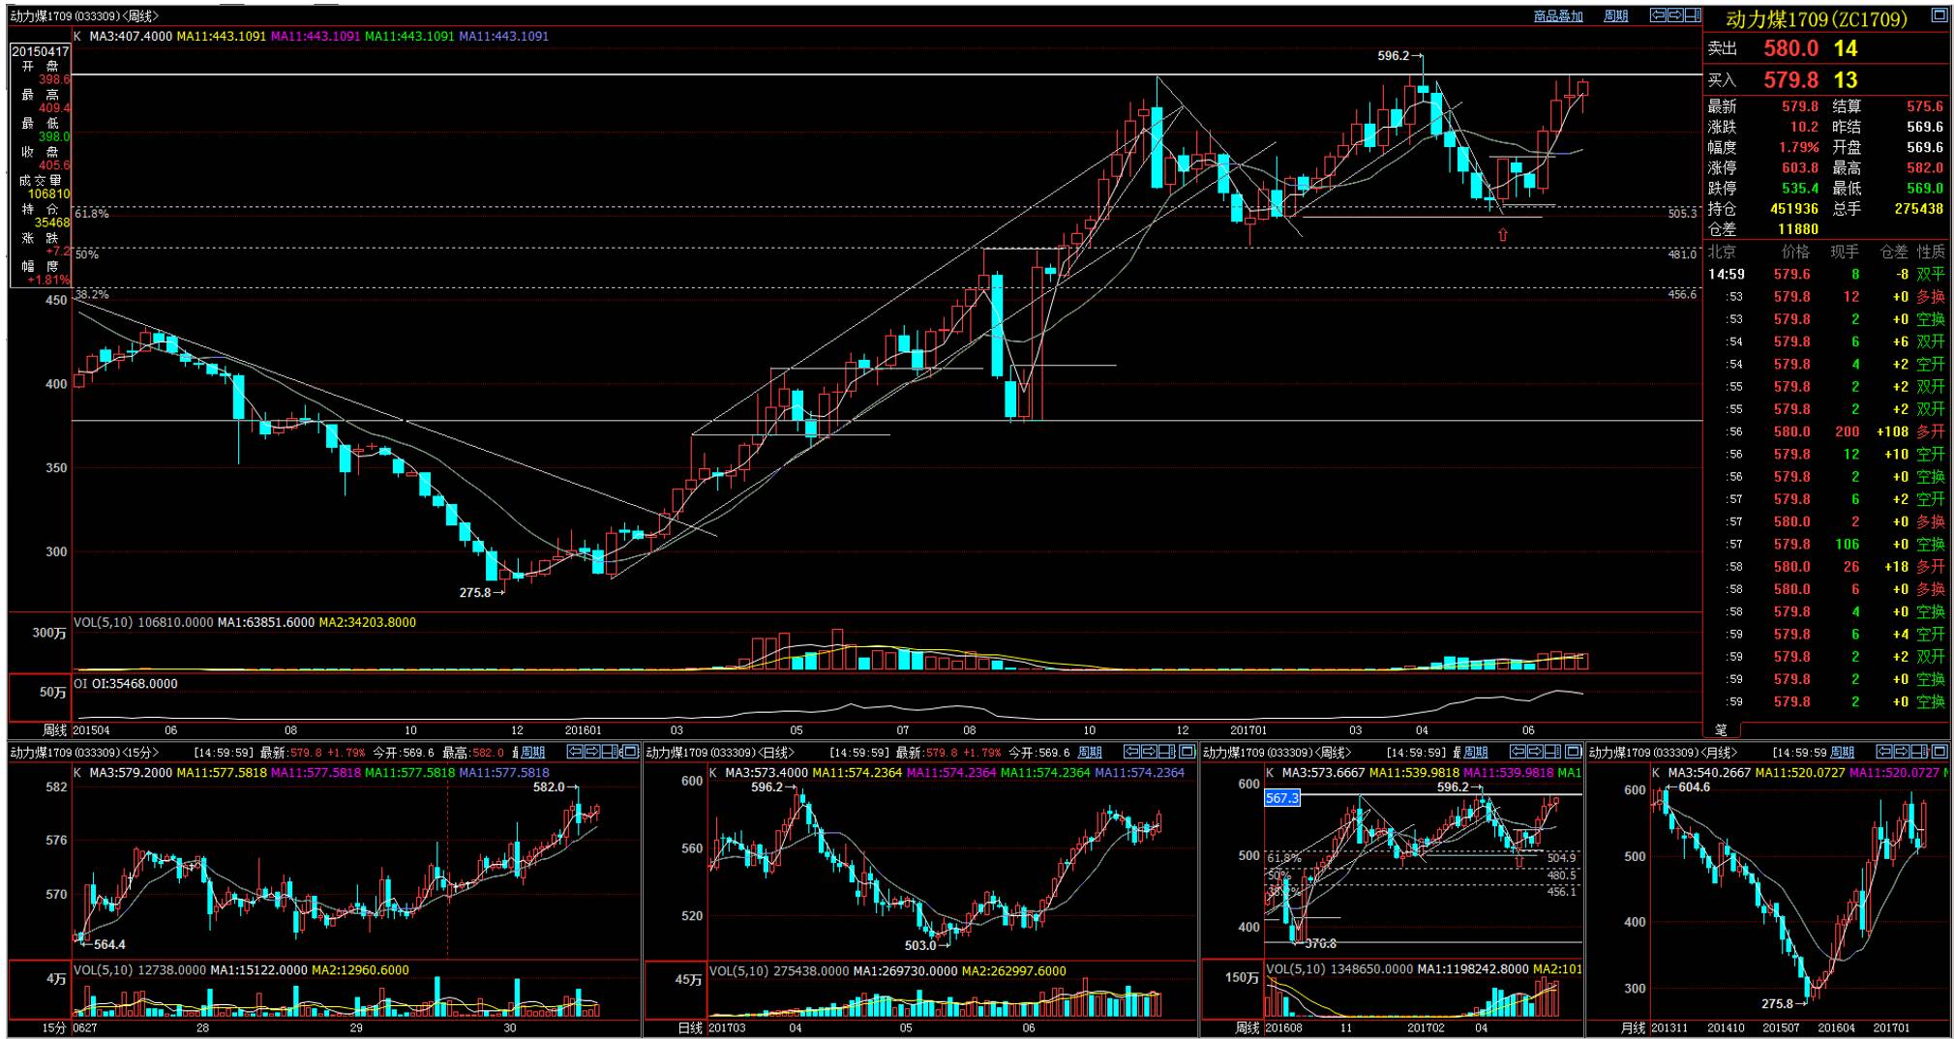Click the right-arrow icon in the 月线 chart header

1901,752
